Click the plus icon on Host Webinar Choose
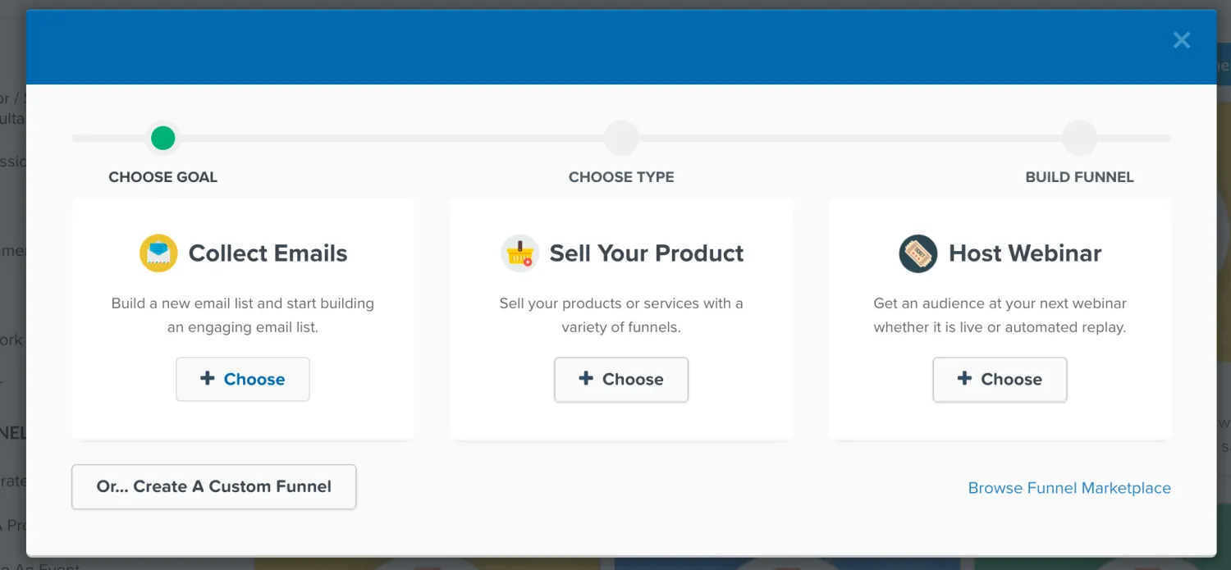Viewport: 1231px width, 570px height. click(964, 378)
